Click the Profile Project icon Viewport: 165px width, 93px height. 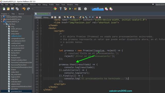[x=80, y=9]
